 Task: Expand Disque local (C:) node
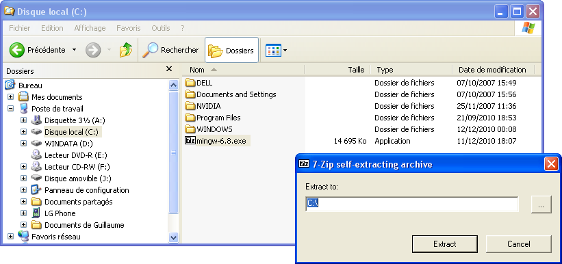coord(24,132)
